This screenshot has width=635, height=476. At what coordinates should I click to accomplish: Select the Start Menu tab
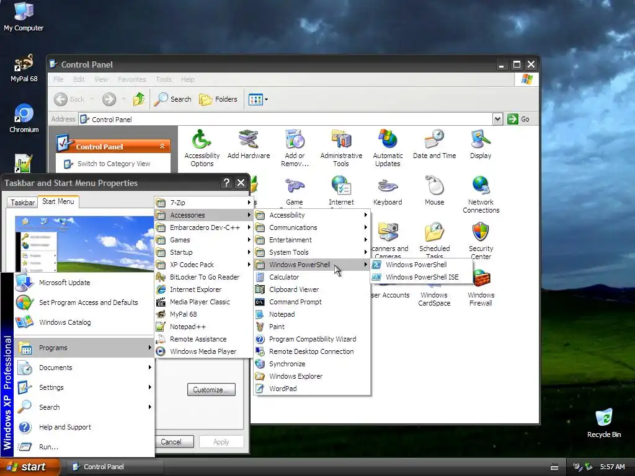pyautogui.click(x=58, y=201)
